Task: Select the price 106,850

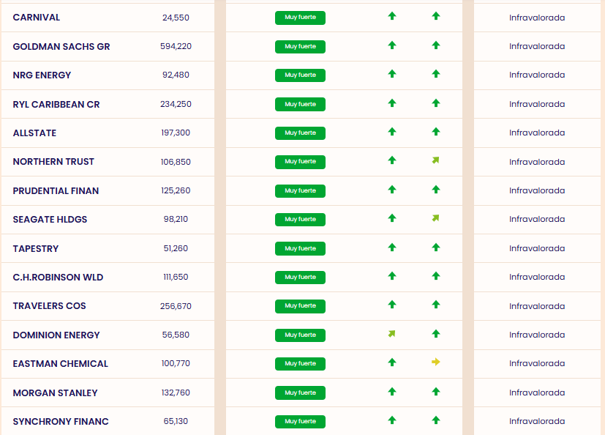Action: (x=176, y=162)
